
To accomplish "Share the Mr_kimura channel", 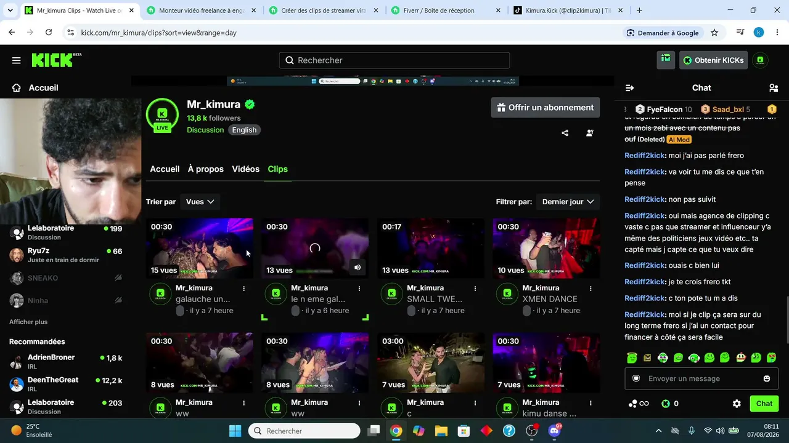I will click(565, 133).
